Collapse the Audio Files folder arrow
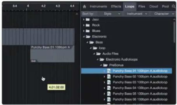 pyautogui.click(x=94, y=54)
